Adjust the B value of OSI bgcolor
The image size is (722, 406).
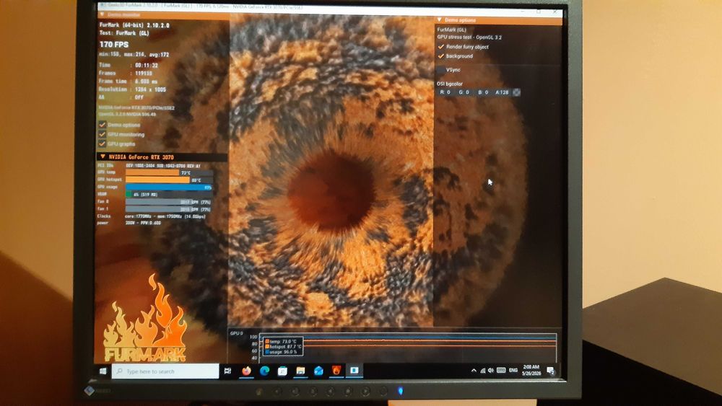(483, 92)
